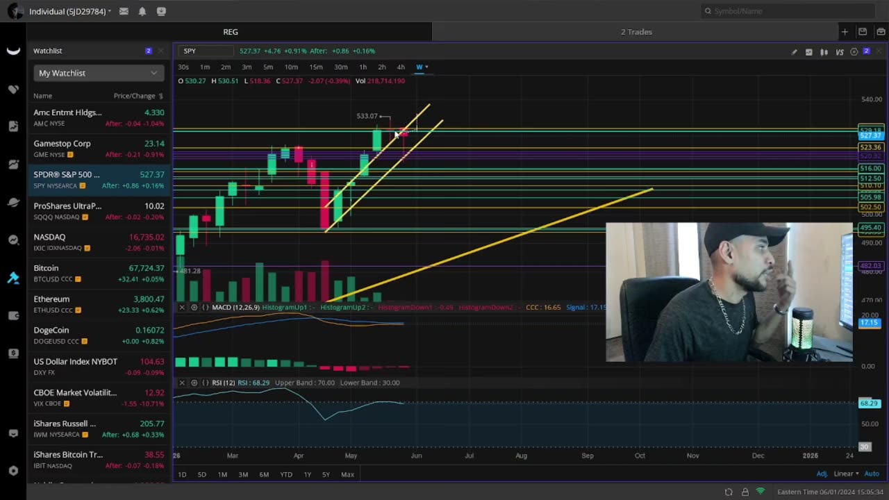Open the W weekly interval dropdown arrow
The width and height of the screenshot is (889, 500).
[x=426, y=67]
